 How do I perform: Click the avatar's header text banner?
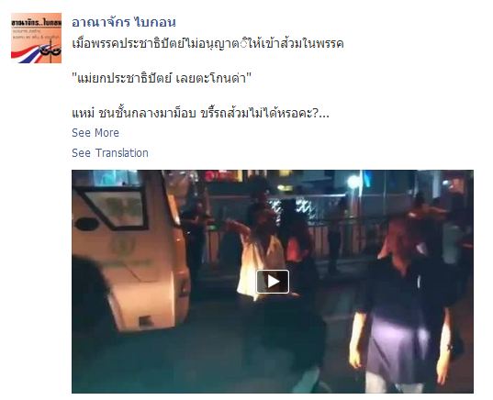(36, 23)
